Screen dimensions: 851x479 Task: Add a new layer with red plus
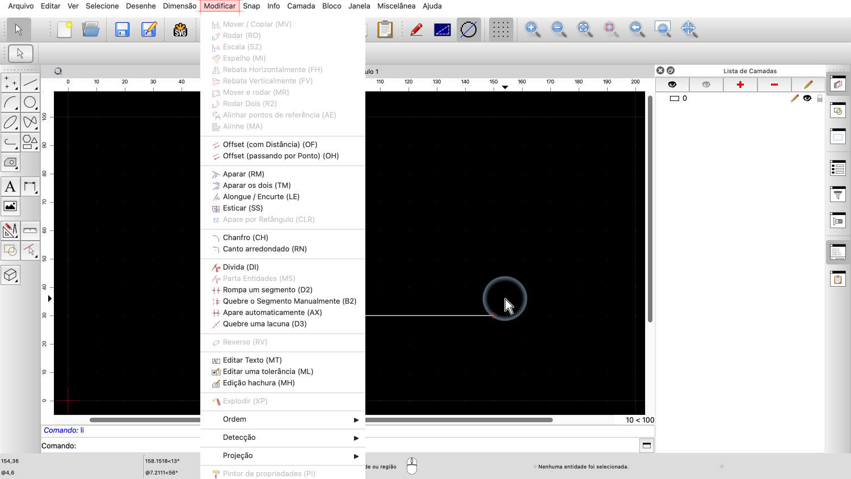pos(740,85)
